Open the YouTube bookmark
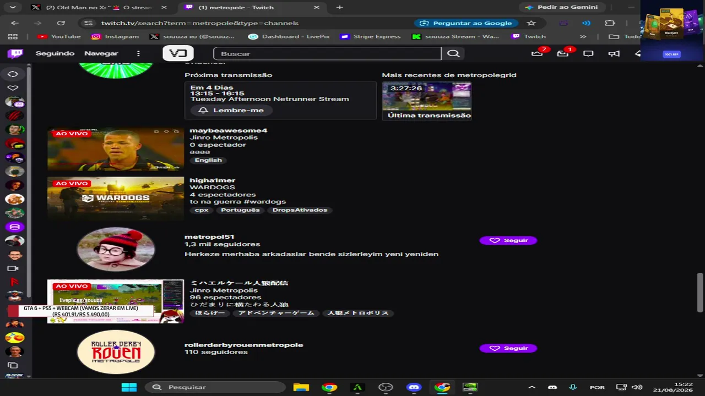The height and width of the screenshot is (396, 705). tap(59, 36)
